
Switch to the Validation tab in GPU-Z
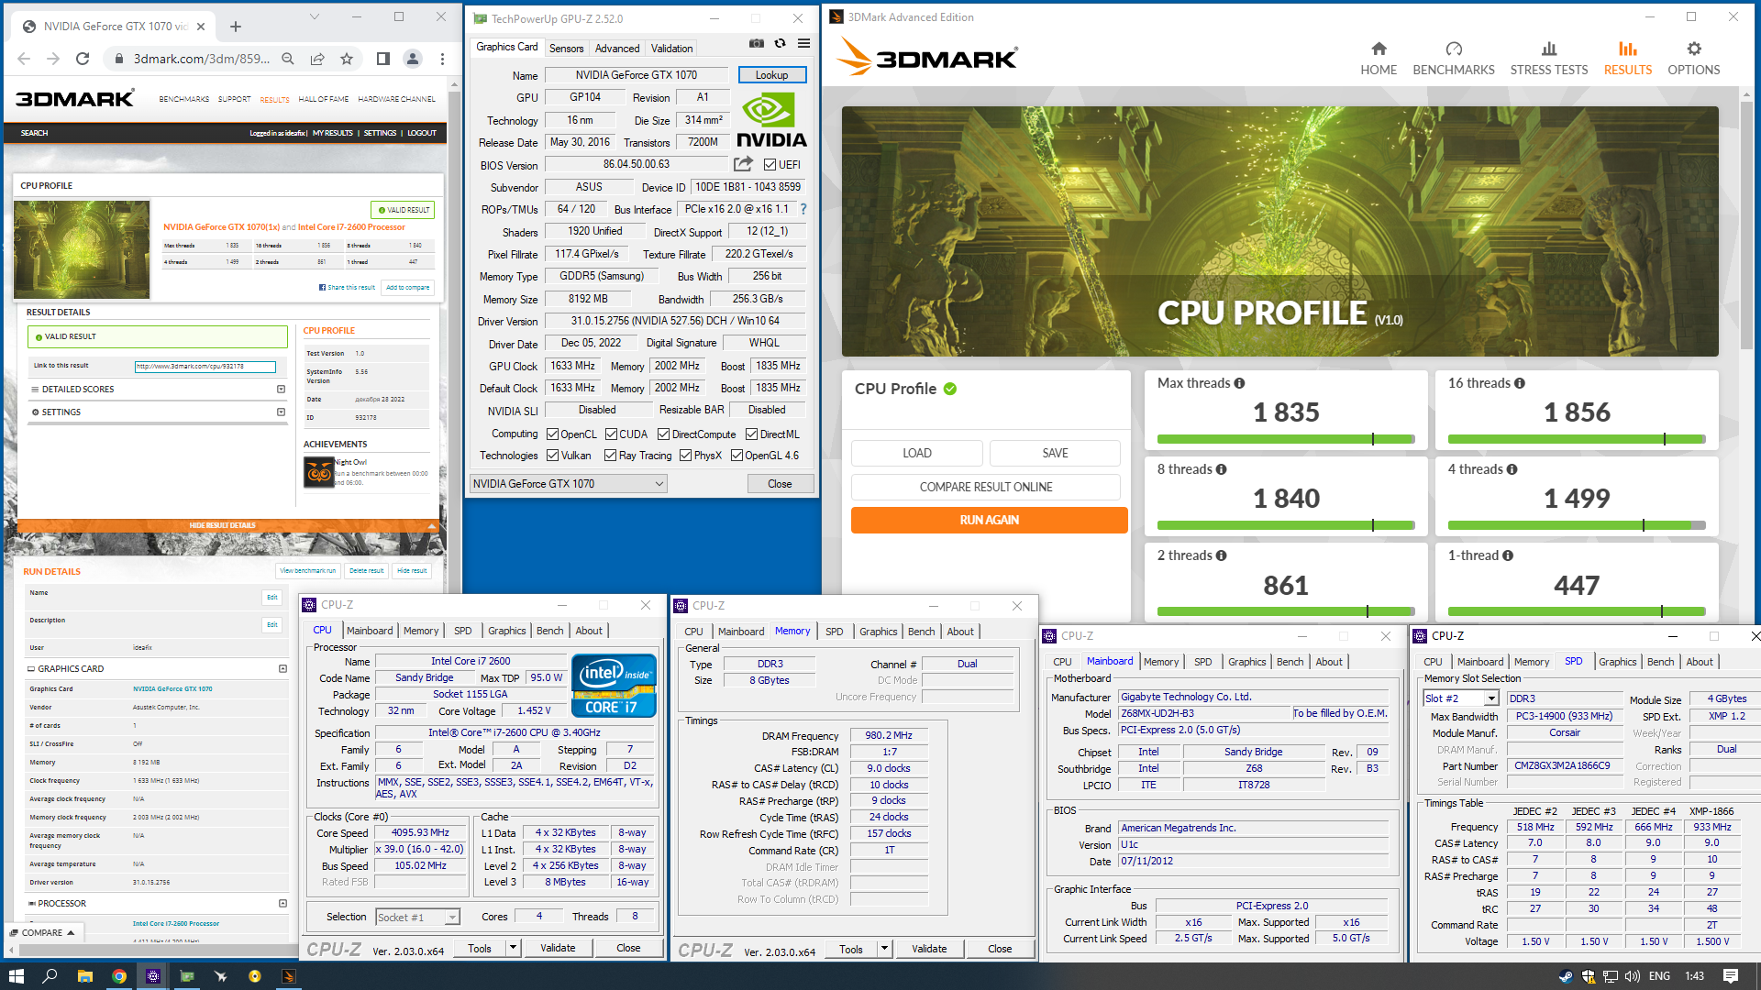click(671, 49)
